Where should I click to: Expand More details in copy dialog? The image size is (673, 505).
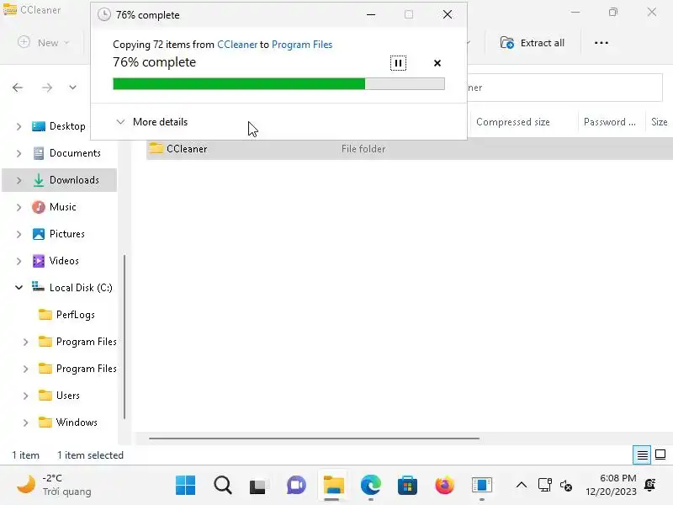(x=152, y=122)
